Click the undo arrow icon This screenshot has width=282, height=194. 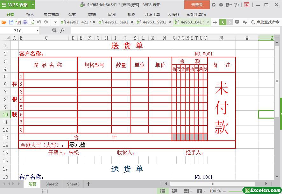(39, 22)
